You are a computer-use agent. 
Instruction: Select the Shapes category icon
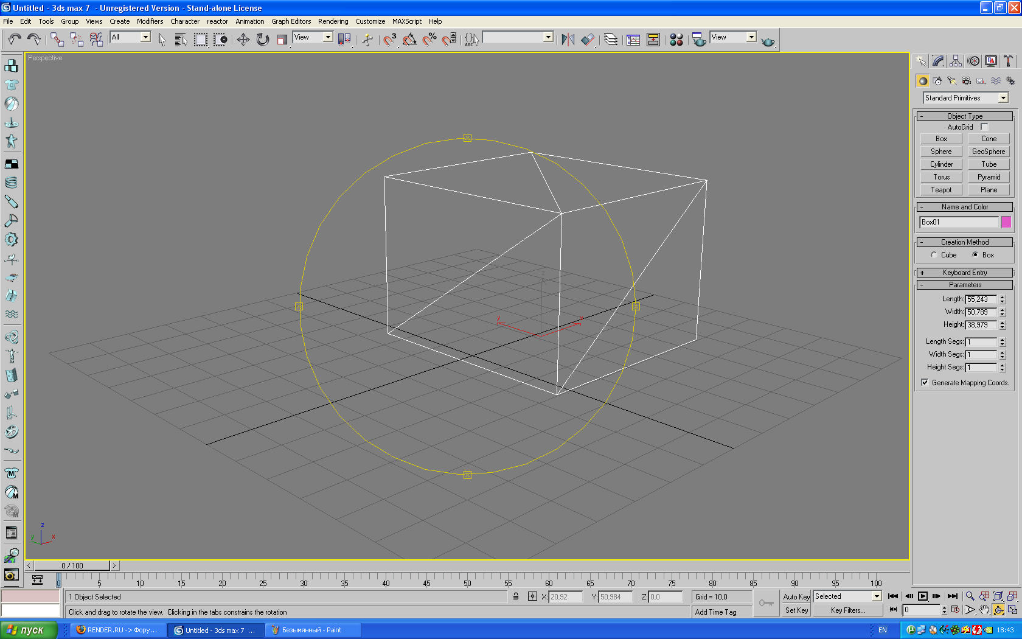click(937, 80)
